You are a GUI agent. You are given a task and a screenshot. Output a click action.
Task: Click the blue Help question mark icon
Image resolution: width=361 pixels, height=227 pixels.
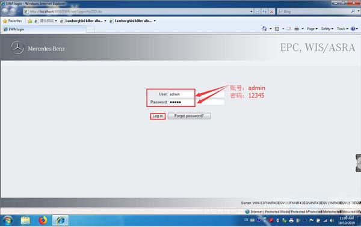click(353, 29)
